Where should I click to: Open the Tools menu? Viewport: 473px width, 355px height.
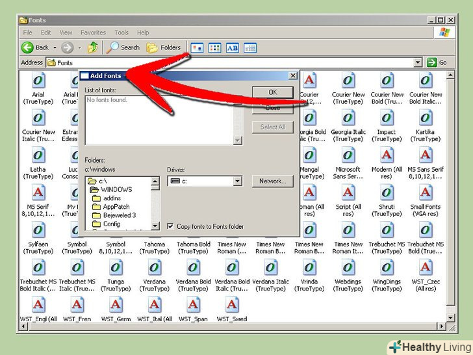point(121,33)
